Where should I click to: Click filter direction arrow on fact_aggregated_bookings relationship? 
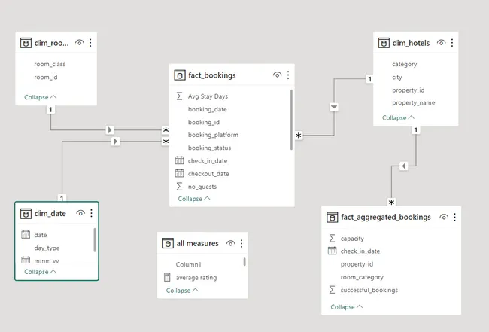(x=404, y=166)
